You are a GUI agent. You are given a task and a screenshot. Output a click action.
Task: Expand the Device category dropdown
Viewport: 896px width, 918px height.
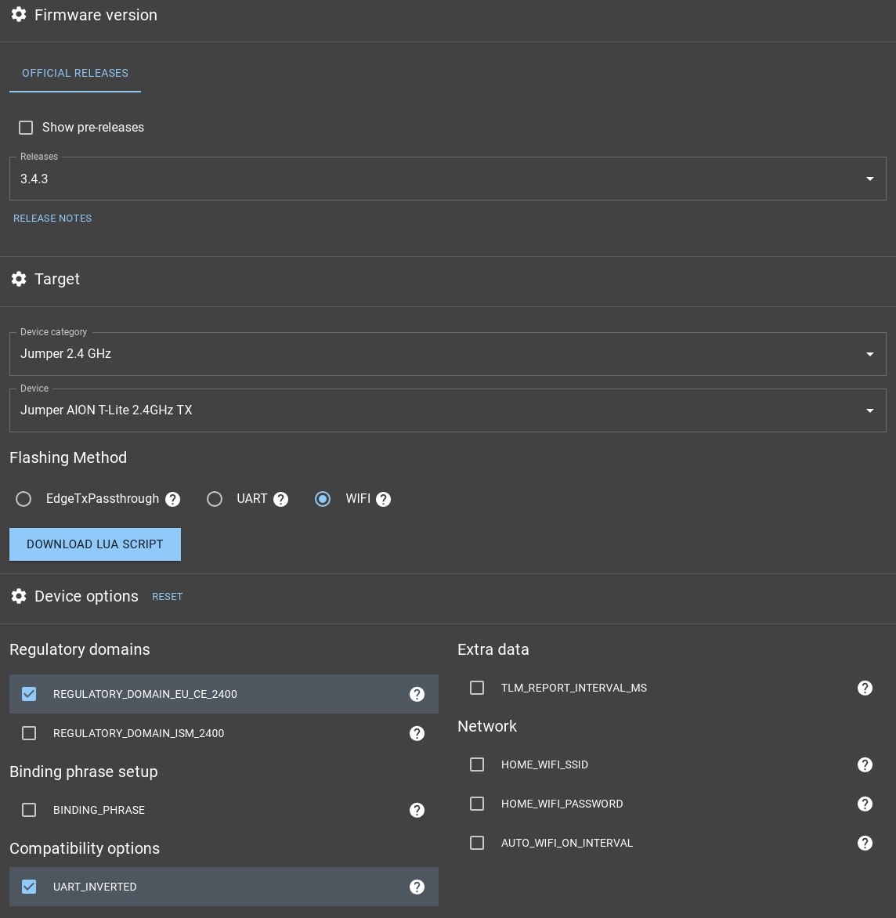447,354
